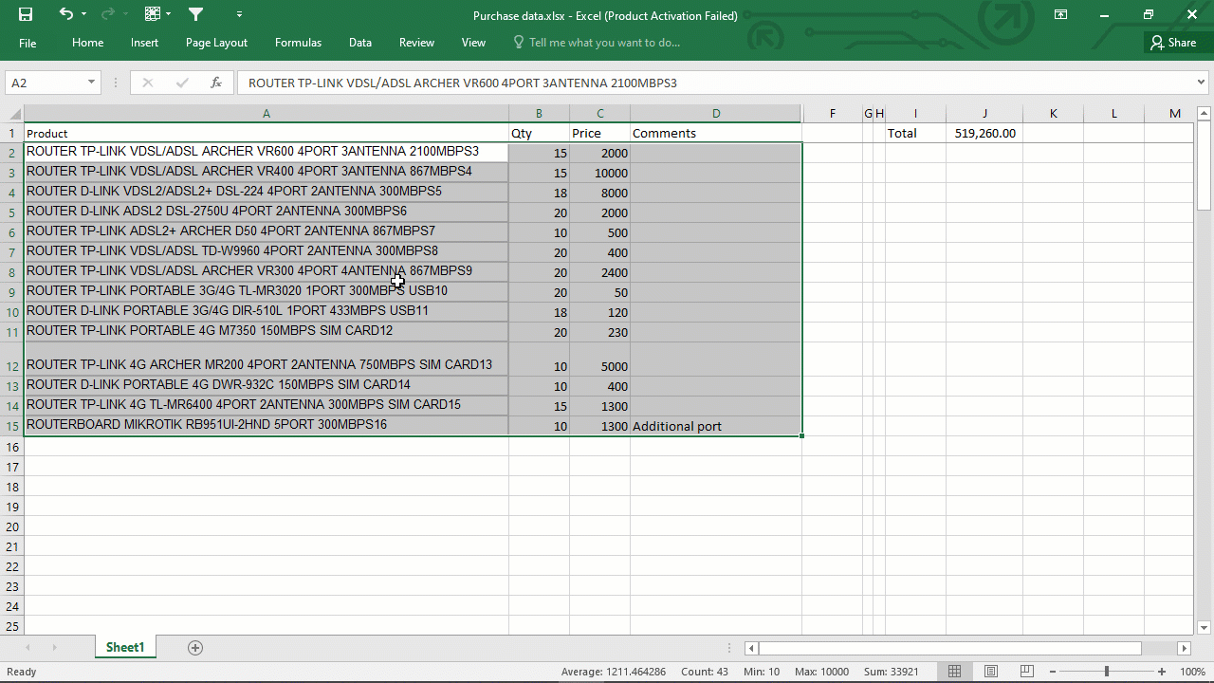Select the Sheet1 tab
Screen dimensions: 1214x683
[x=125, y=648]
